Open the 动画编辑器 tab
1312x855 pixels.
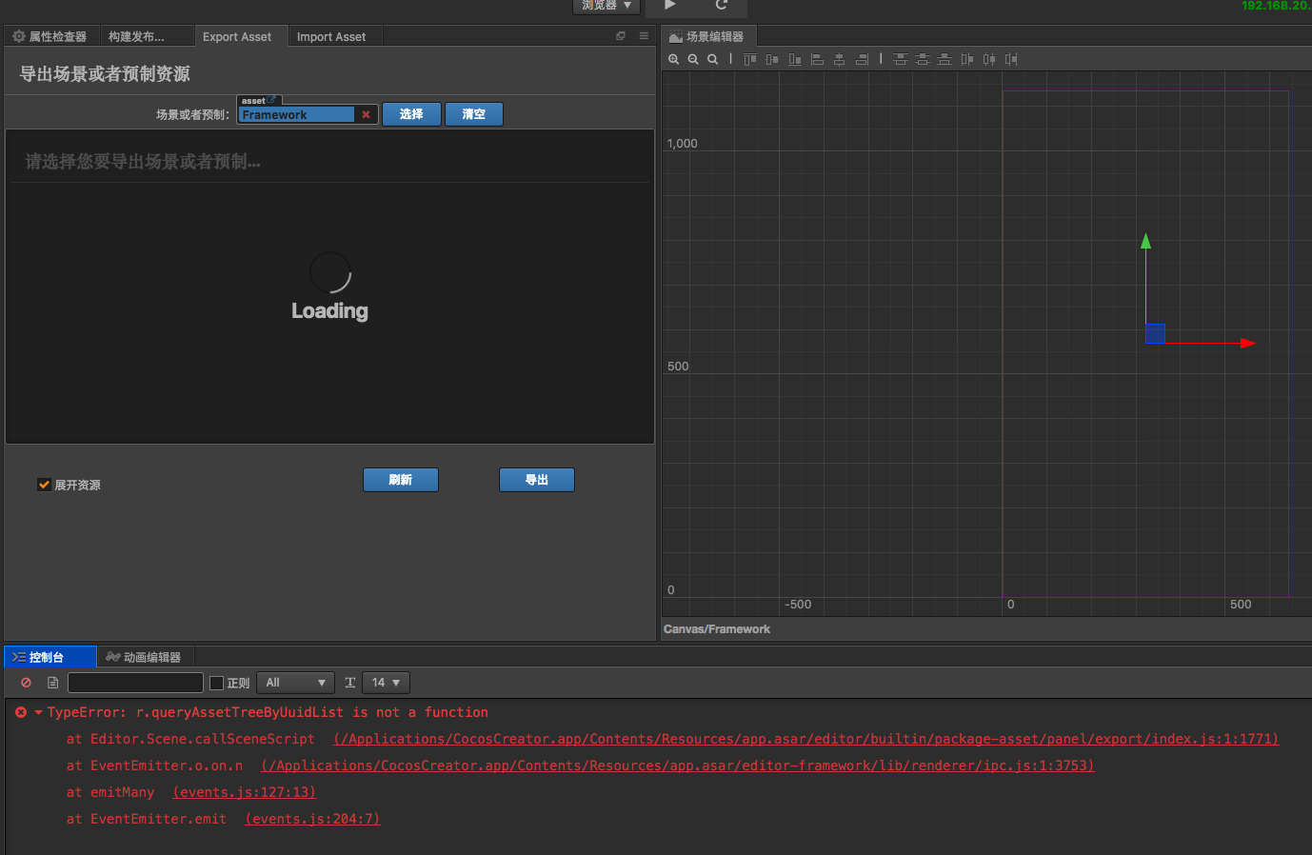tap(145, 657)
